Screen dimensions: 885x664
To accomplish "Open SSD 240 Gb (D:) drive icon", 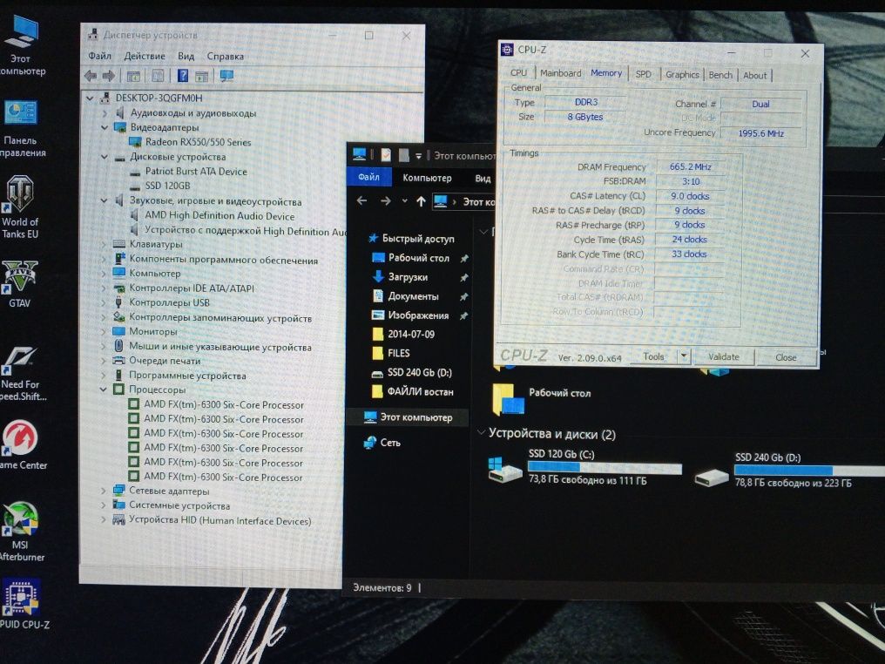I will point(711,478).
